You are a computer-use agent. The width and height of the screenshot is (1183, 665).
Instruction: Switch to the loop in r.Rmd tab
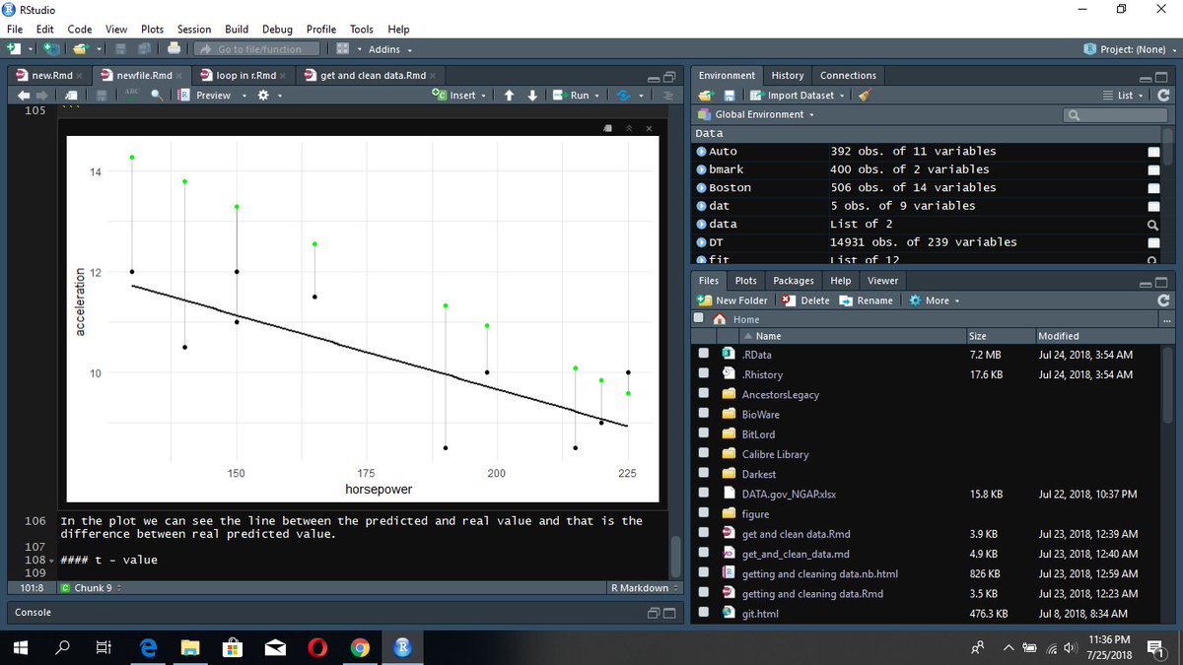pos(243,75)
